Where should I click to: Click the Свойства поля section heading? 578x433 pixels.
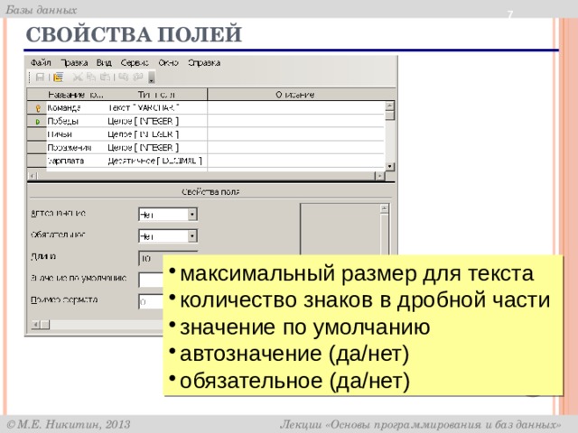pos(210,192)
